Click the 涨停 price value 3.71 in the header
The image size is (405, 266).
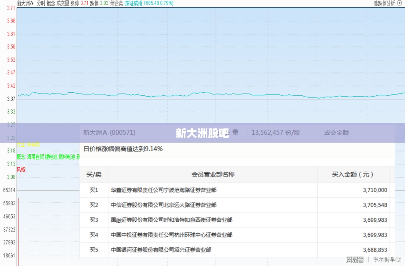tap(84, 3)
